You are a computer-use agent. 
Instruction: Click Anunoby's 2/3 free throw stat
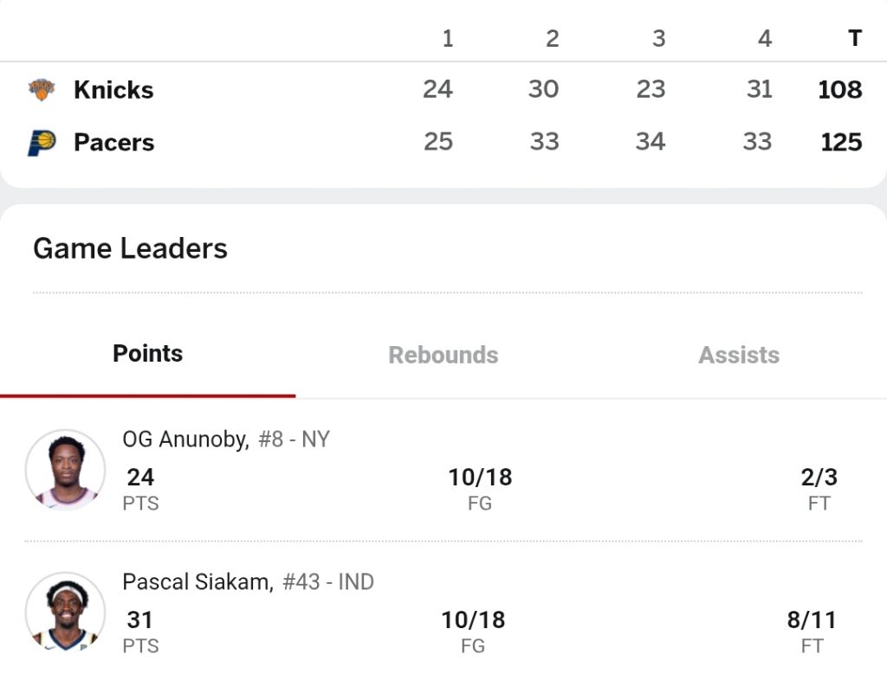pos(819,478)
